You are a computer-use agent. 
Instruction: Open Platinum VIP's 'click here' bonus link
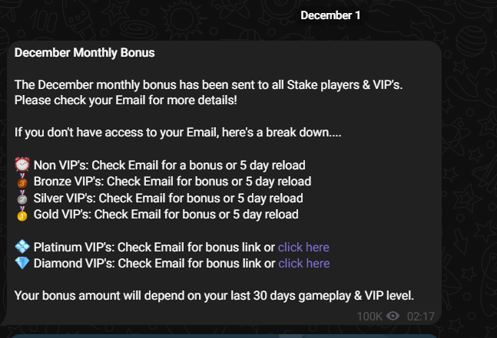tap(303, 248)
